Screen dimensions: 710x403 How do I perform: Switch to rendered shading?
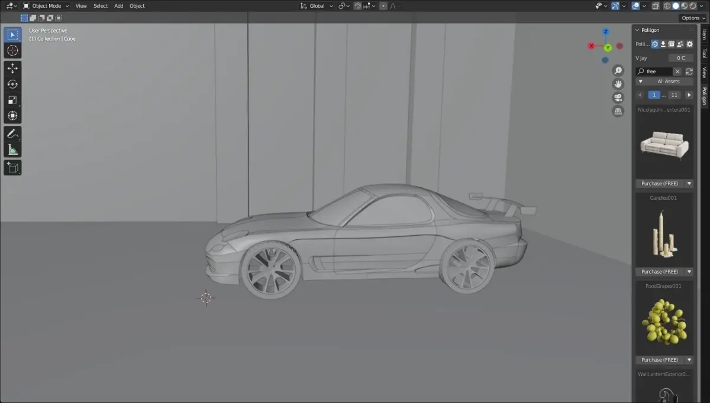(692, 6)
